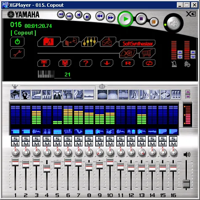The width and height of the screenshot is (200, 200).
Task: Decrease tempo with metronome down arrow
Action: (x=180, y=57)
